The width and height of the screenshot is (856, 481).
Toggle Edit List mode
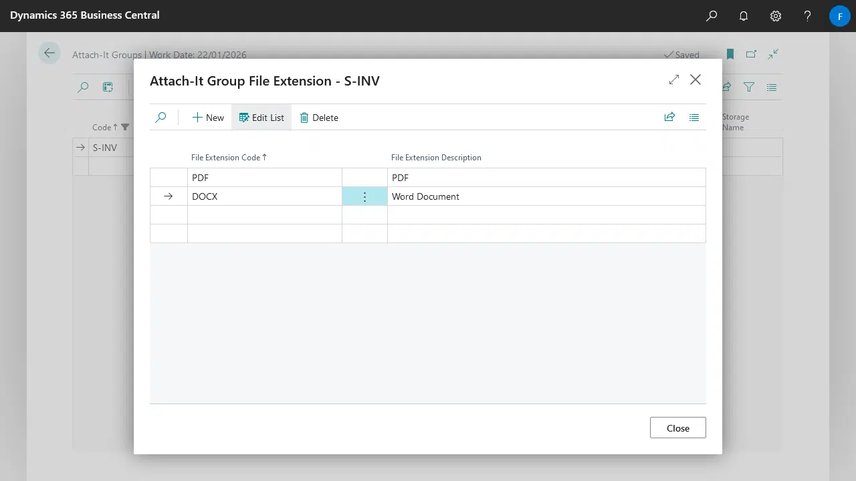[x=261, y=118]
